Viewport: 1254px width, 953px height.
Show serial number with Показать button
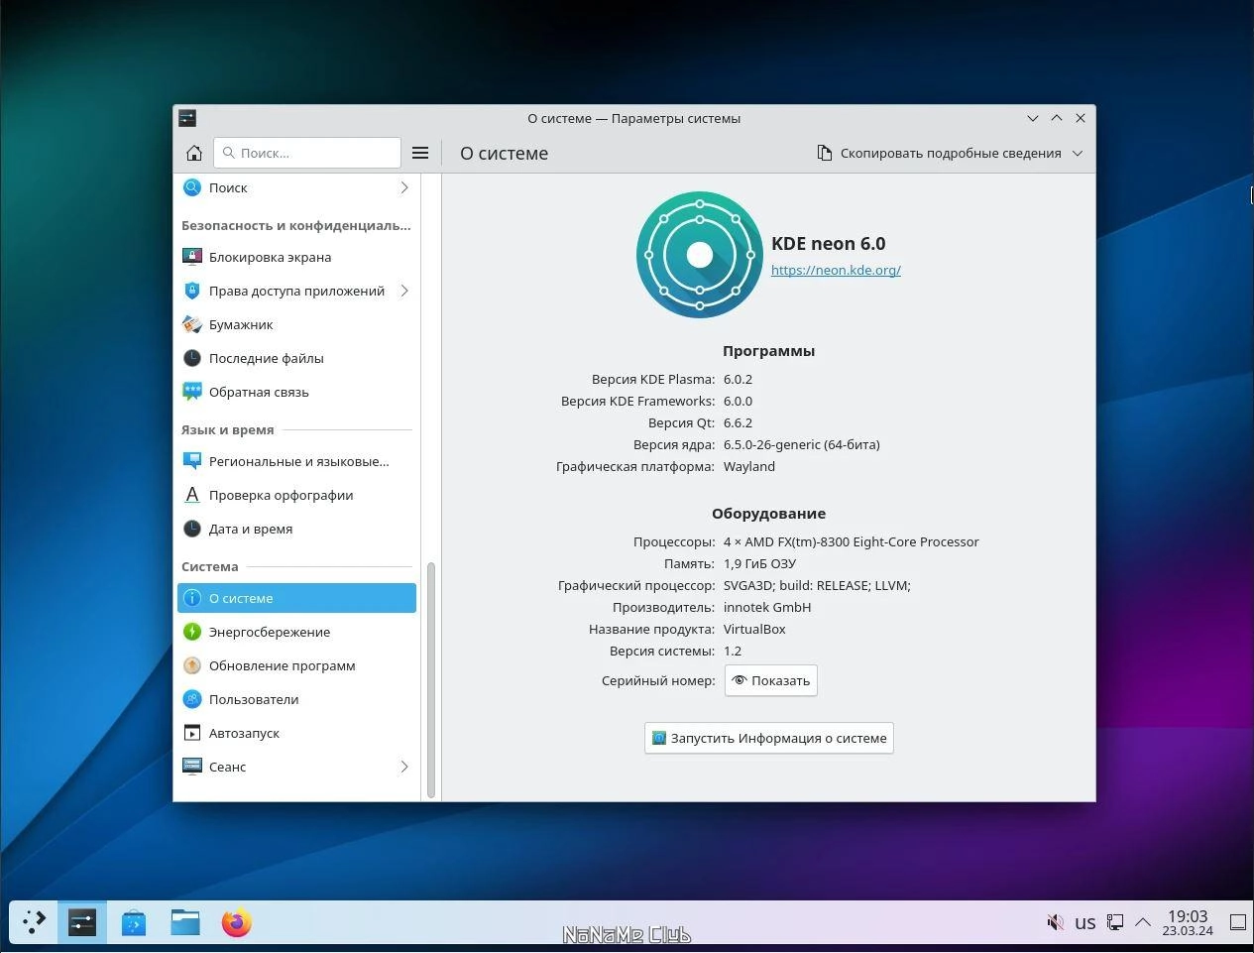point(771,680)
